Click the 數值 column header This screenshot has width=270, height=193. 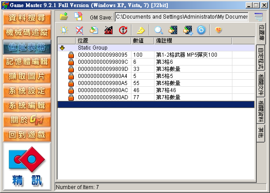pos(143,41)
